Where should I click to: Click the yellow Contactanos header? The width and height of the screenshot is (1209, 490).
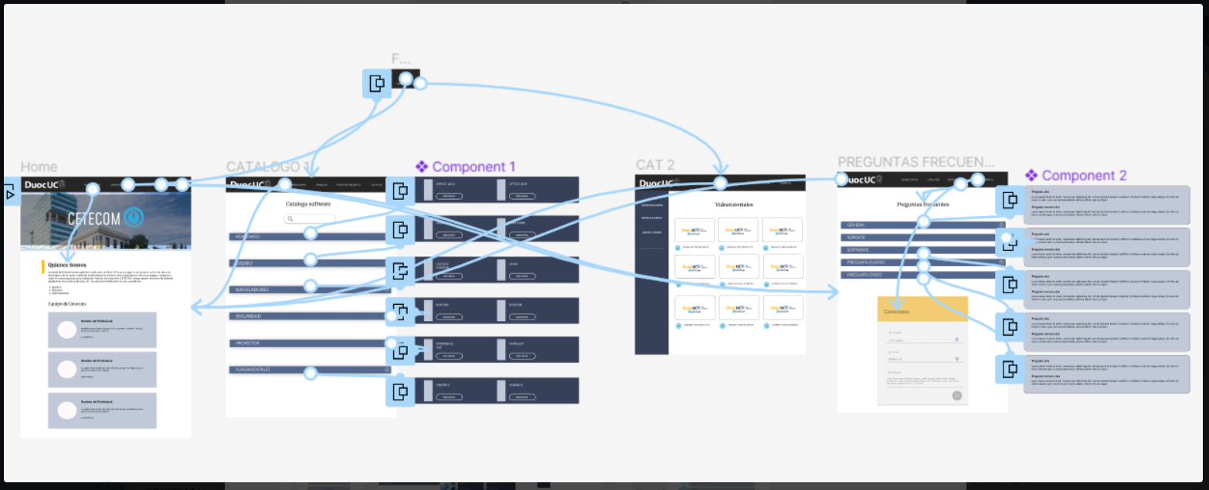(x=922, y=310)
